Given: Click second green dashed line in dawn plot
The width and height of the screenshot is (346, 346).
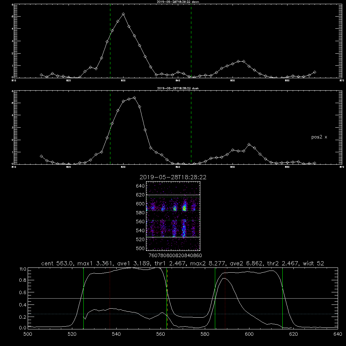Looking at the screenshot, I should point(191,42).
